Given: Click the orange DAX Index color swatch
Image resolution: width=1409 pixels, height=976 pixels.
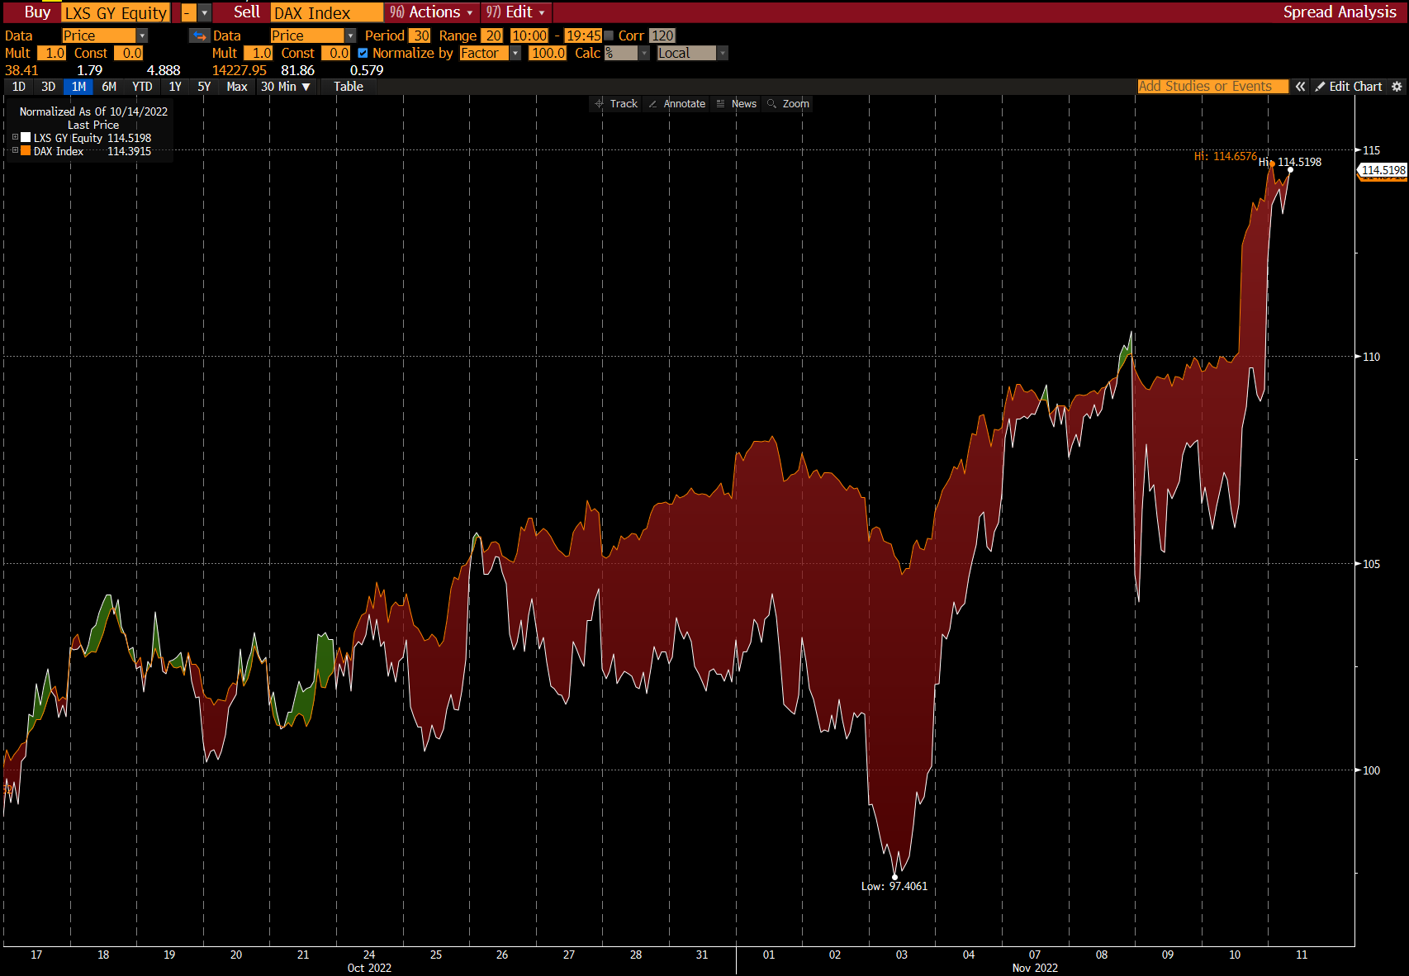Looking at the screenshot, I should pos(26,151).
